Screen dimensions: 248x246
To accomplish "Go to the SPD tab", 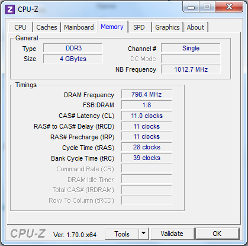I will pos(139,27).
